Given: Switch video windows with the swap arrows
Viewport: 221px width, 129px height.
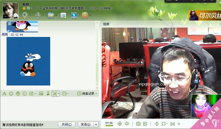Looking at the screenshot, I should pyautogui.click(x=157, y=124).
